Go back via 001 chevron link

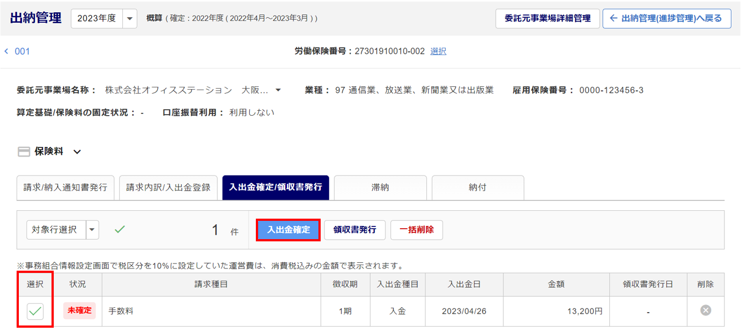click(17, 51)
